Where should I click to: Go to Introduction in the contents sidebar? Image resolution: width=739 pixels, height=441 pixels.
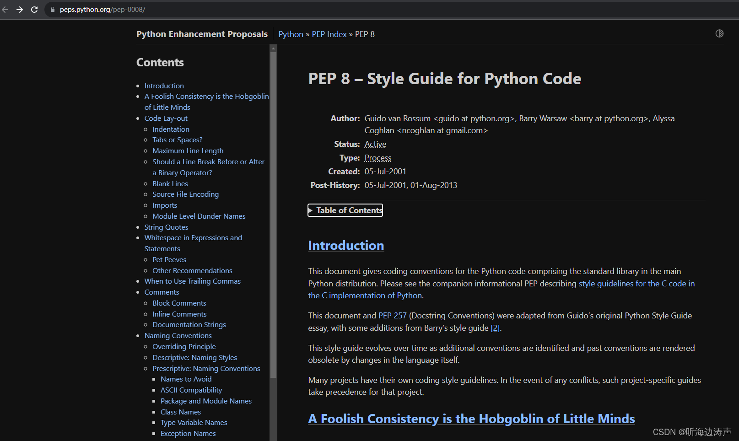pyautogui.click(x=164, y=86)
